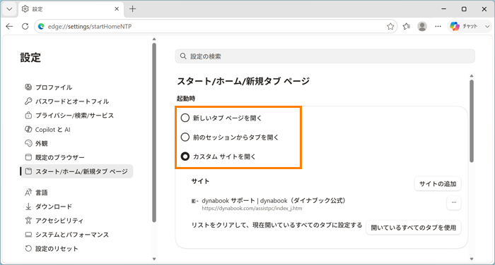Click the 設定の検索 search field
Image resolution: width=495 pixels, height=265 pixels.
click(325, 56)
